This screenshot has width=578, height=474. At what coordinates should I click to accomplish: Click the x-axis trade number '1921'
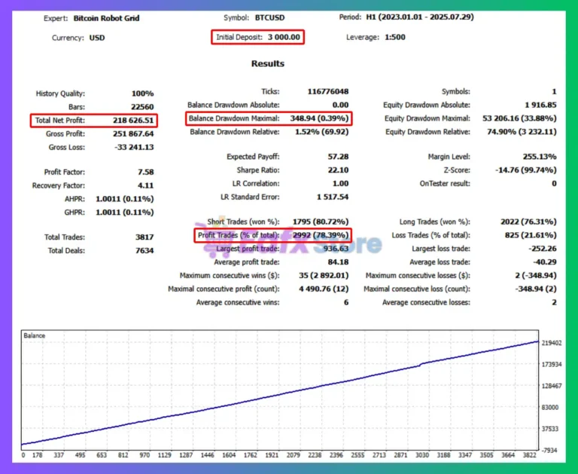(x=272, y=455)
